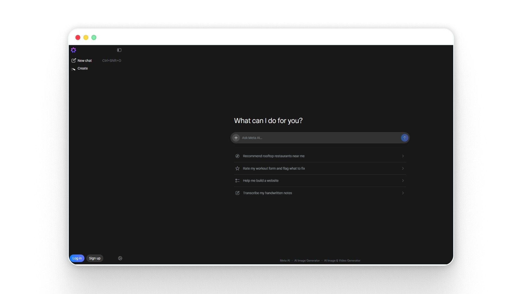Image resolution: width=522 pixels, height=294 pixels.
Task: Click the Sign up button
Action: point(95,258)
